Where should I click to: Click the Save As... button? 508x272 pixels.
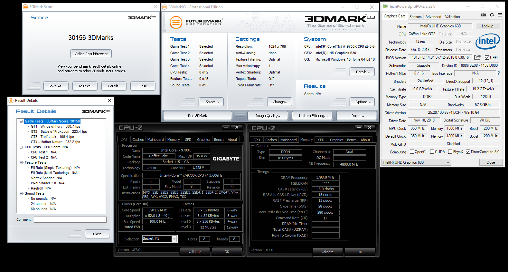click(x=57, y=86)
